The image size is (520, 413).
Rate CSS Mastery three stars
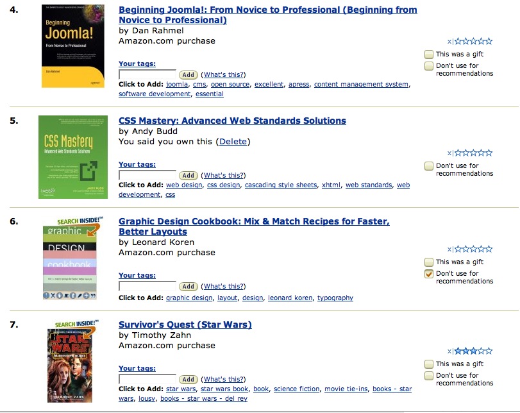(474, 153)
